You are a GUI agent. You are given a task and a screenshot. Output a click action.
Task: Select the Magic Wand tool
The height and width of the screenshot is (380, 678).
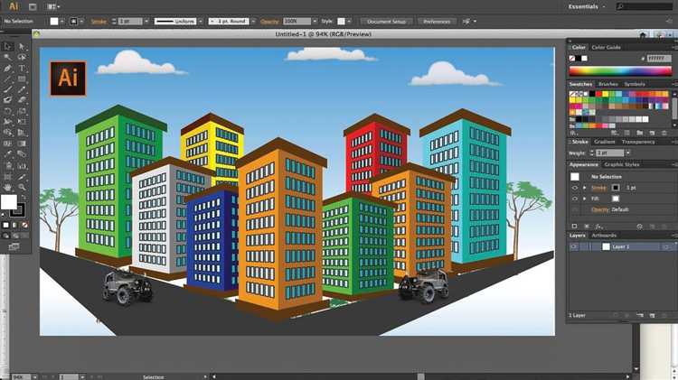click(x=8, y=57)
